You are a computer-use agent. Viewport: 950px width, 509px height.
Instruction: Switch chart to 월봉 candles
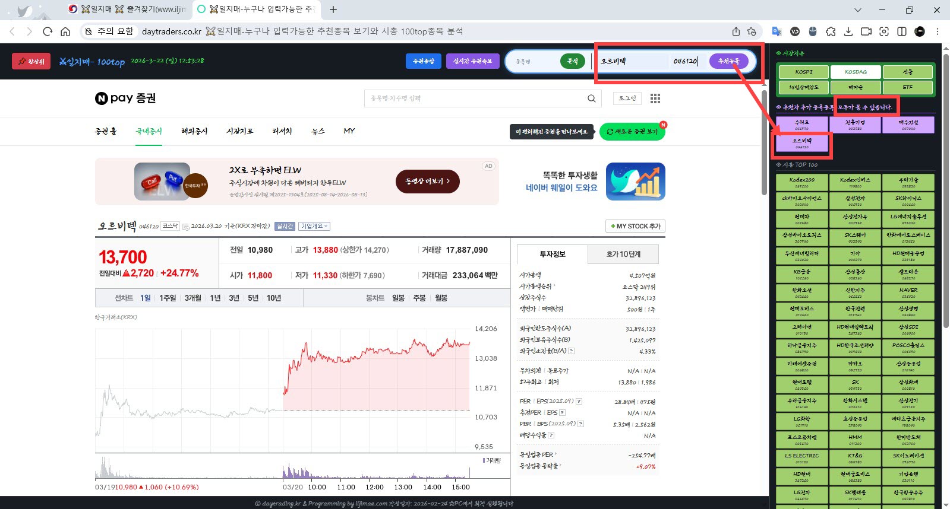pyautogui.click(x=441, y=298)
